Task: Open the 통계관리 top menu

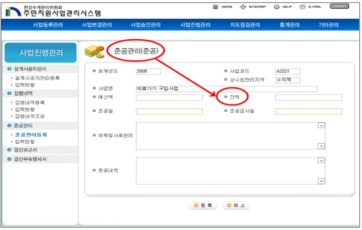Action: pyautogui.click(x=290, y=25)
